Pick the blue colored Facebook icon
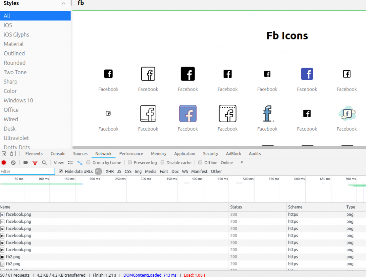Screen dimensions: 366x277 (307, 74)
